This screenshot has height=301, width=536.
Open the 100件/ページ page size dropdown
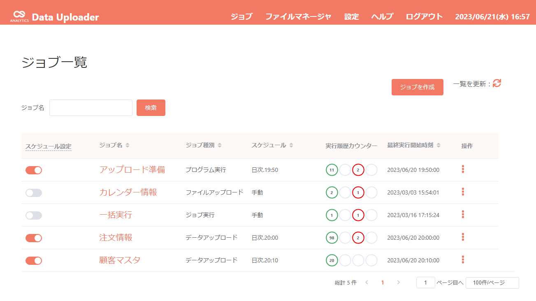pos(492,283)
